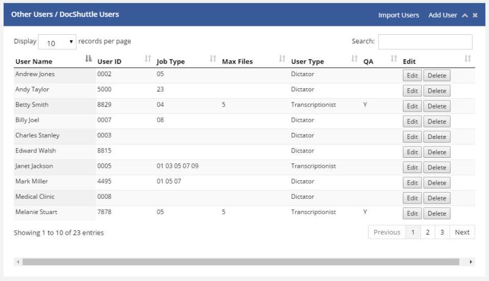Click into the Search field
The height and width of the screenshot is (281, 489).
coord(425,42)
